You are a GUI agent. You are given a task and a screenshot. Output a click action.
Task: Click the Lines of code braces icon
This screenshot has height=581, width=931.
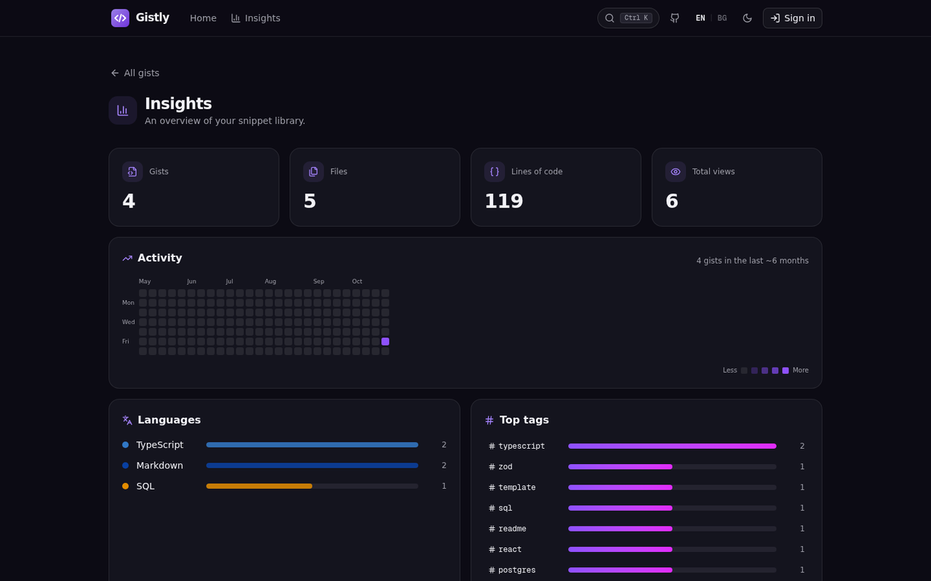tap(495, 171)
